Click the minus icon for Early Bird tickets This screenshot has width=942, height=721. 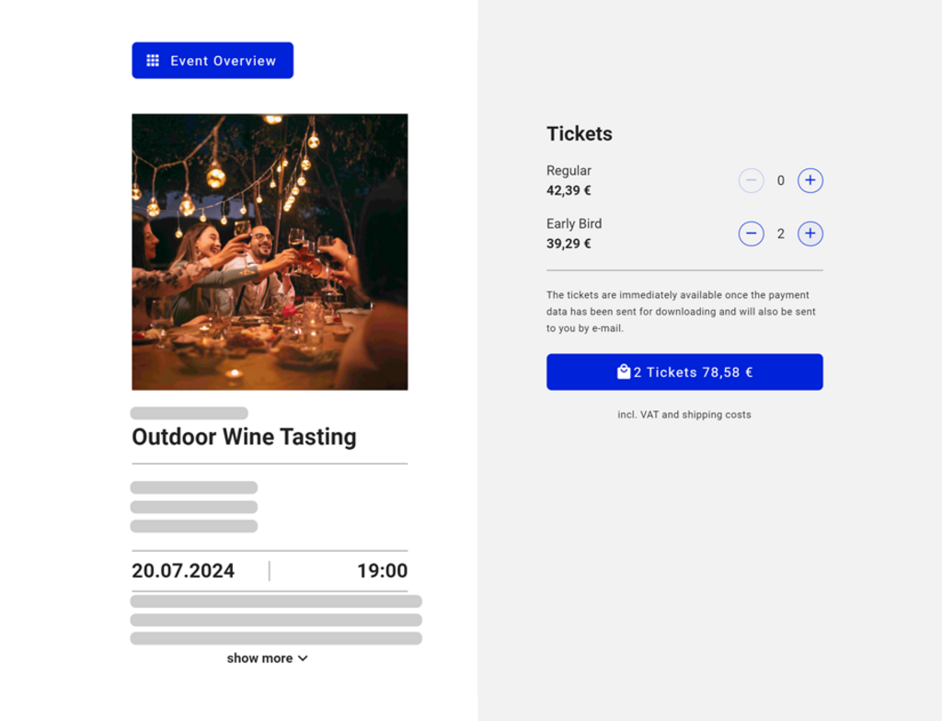pos(751,234)
